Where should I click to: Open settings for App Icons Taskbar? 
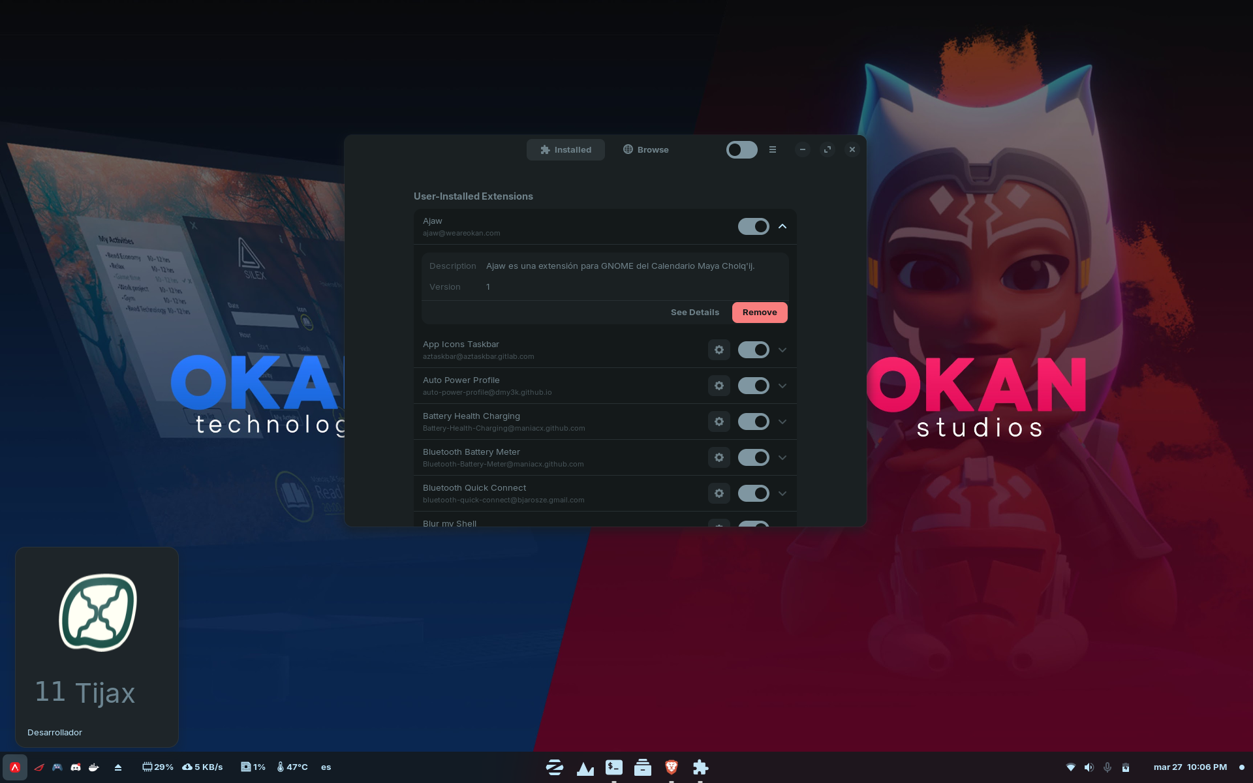point(719,350)
